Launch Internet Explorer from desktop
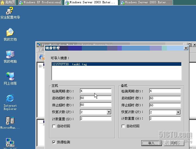 pos(10,102)
